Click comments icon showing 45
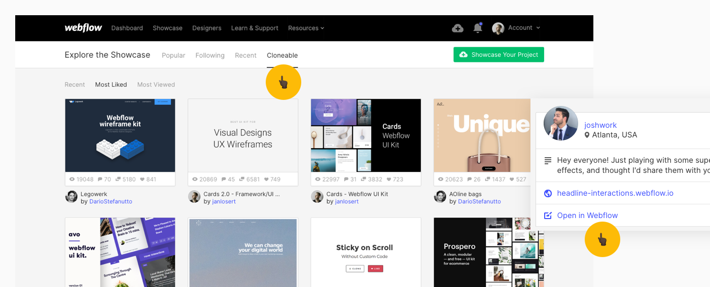Image resolution: width=710 pixels, height=287 pixels. click(x=223, y=180)
